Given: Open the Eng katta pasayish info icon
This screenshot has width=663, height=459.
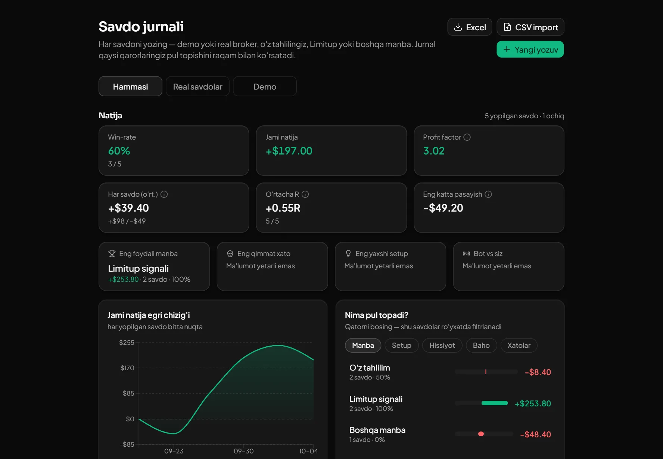Looking at the screenshot, I should pos(488,194).
